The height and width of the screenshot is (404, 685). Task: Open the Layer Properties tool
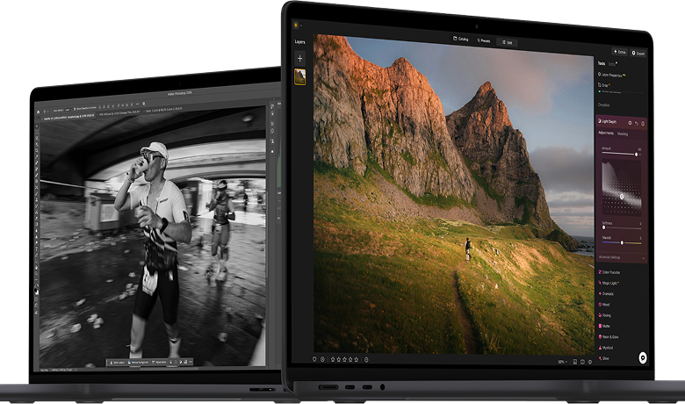tap(611, 76)
